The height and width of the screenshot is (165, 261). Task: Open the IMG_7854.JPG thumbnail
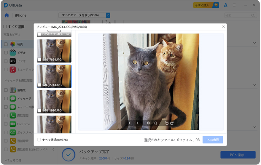[54, 51]
